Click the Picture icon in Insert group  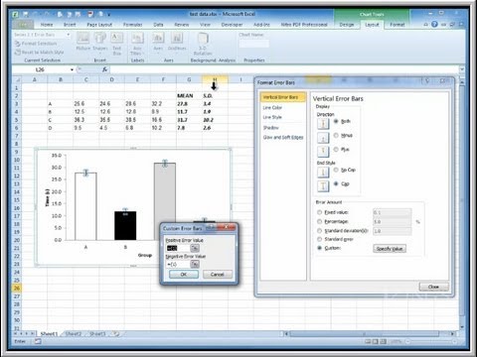click(83, 39)
